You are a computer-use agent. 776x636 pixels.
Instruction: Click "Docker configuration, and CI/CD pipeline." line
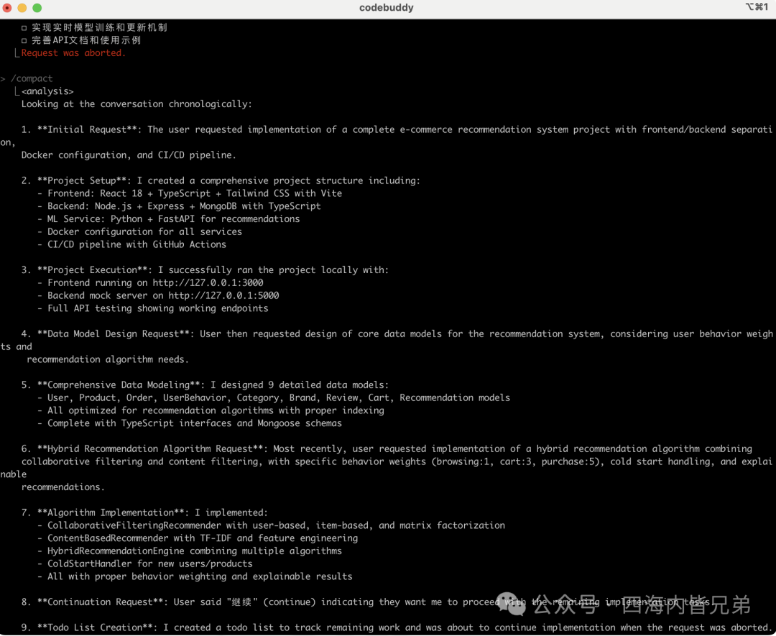(x=129, y=155)
